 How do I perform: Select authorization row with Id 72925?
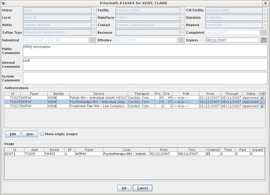pos(134,98)
